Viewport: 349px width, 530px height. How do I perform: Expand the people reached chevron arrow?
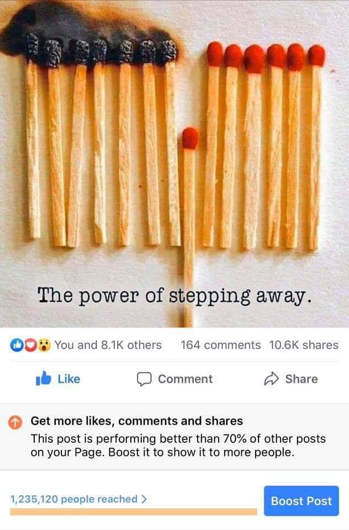click(x=144, y=499)
